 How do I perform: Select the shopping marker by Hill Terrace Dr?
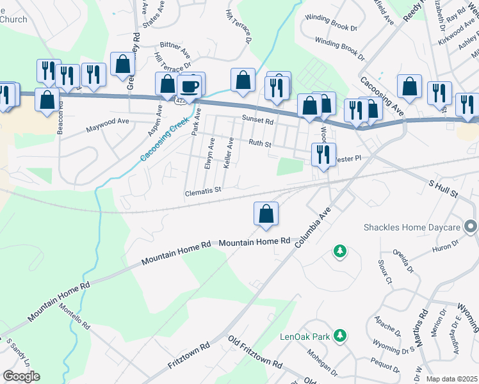[x=167, y=85]
